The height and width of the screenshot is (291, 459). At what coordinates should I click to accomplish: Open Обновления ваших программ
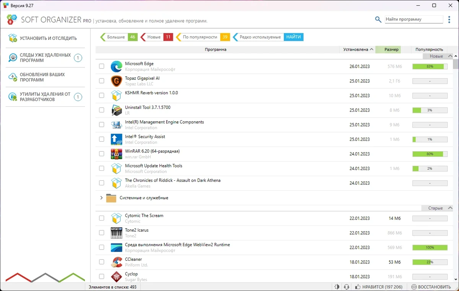click(45, 77)
